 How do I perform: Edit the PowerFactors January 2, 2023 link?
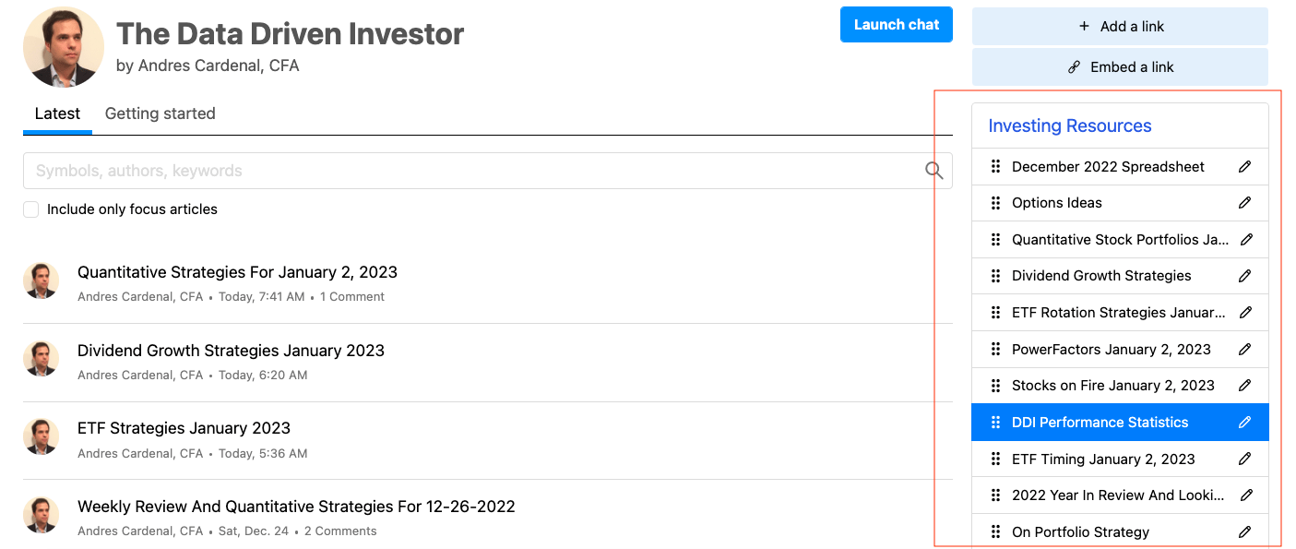[1245, 349]
